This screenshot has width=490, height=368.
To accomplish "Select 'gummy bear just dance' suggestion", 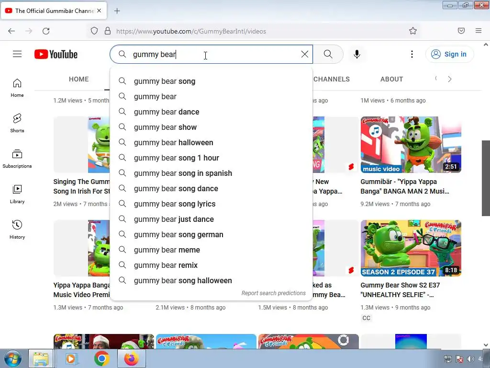I will click(x=211, y=219).
